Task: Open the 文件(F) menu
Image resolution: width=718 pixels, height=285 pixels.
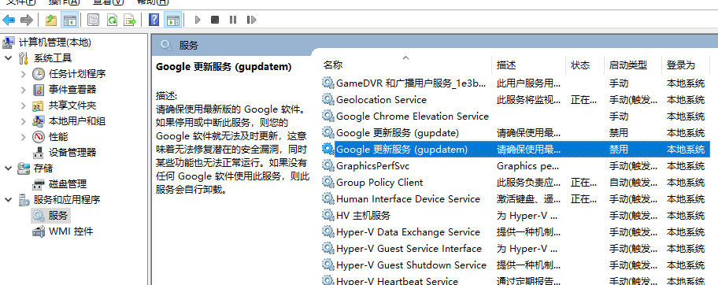Action: 20,2
